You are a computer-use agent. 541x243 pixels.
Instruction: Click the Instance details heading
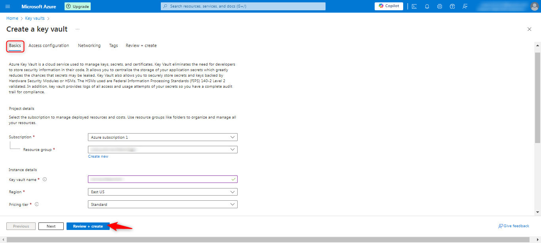coord(23,170)
